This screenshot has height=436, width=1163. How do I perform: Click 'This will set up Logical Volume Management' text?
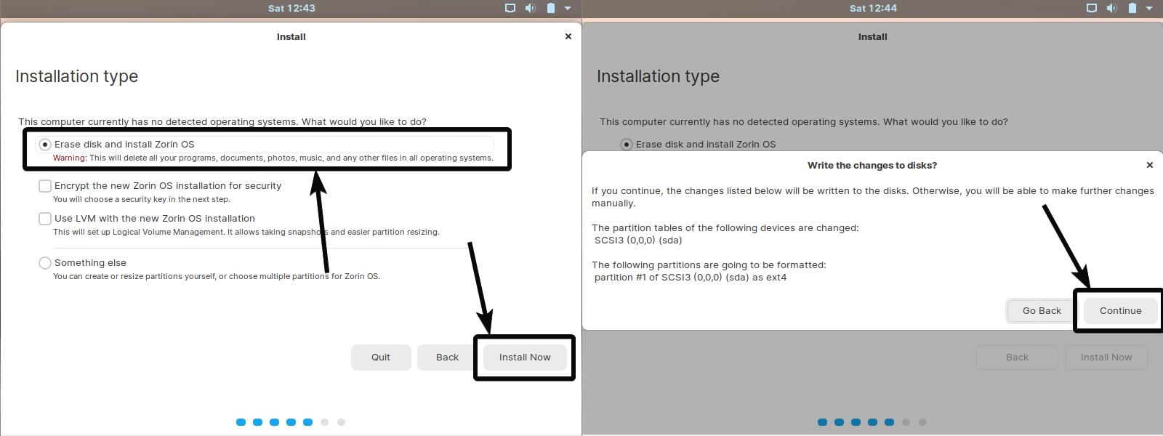pyautogui.click(x=246, y=233)
